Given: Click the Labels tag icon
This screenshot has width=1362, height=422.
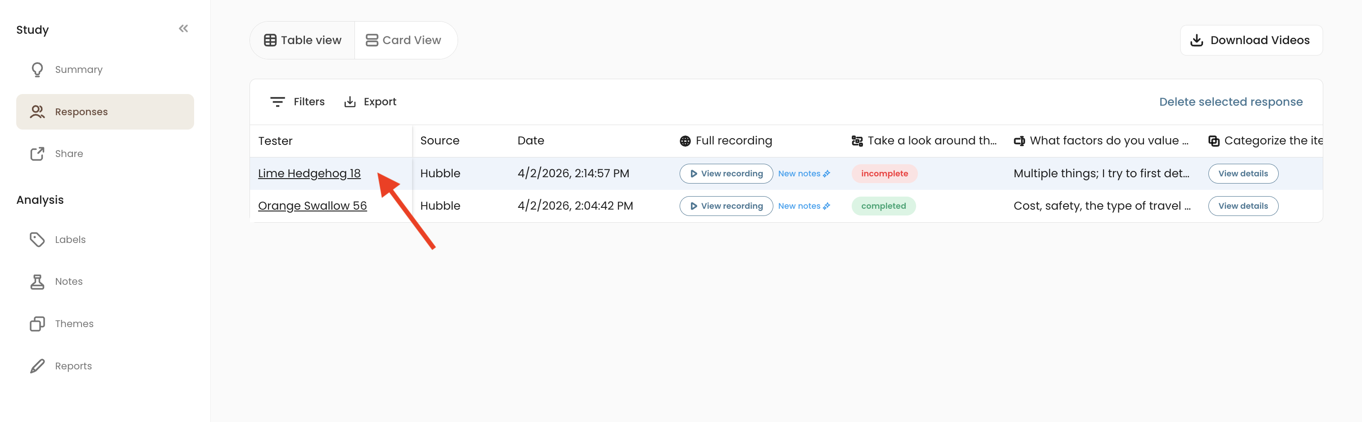Looking at the screenshot, I should click(x=37, y=239).
